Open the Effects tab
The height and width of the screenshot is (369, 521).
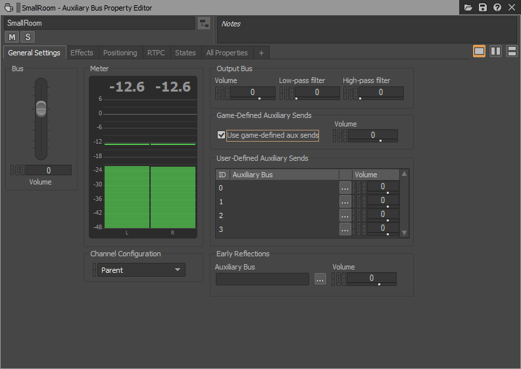[x=82, y=53]
